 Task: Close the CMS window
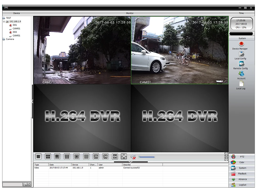pyautogui.click(x=251, y=8)
